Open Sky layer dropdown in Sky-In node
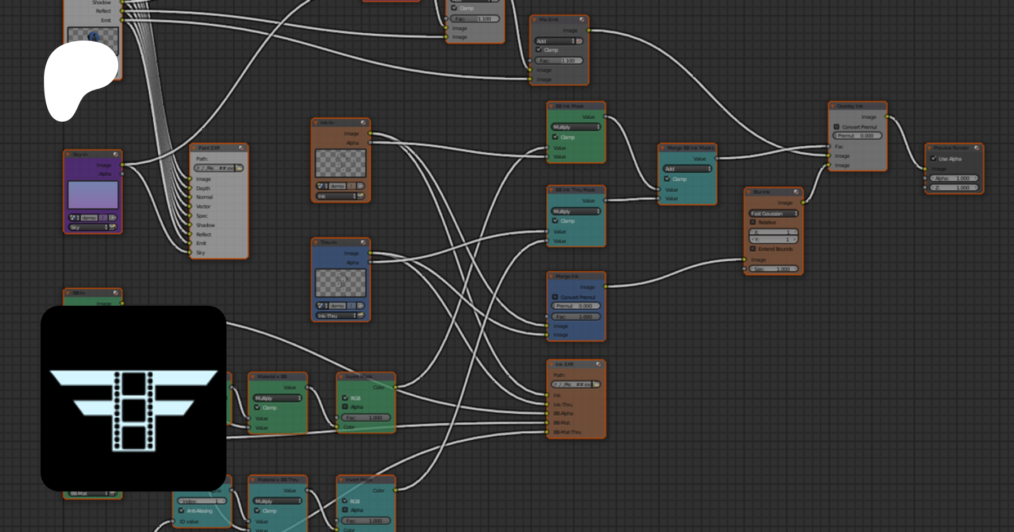The width and height of the screenshot is (1014, 532). tap(88, 227)
